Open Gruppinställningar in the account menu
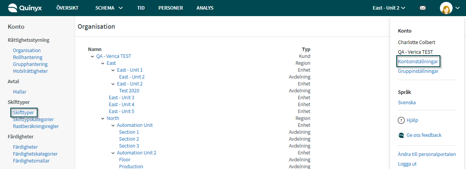Viewport: 466px width, 169px height. (418, 71)
